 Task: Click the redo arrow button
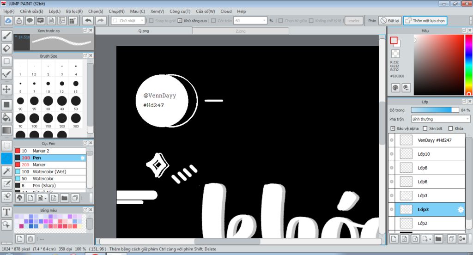pos(101,20)
